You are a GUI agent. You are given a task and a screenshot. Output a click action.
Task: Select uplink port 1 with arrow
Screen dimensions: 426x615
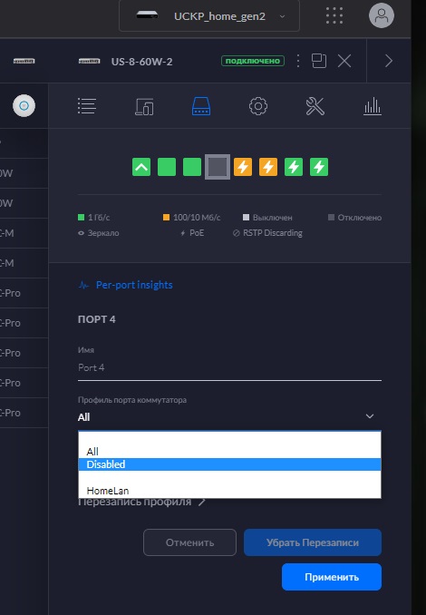click(141, 167)
